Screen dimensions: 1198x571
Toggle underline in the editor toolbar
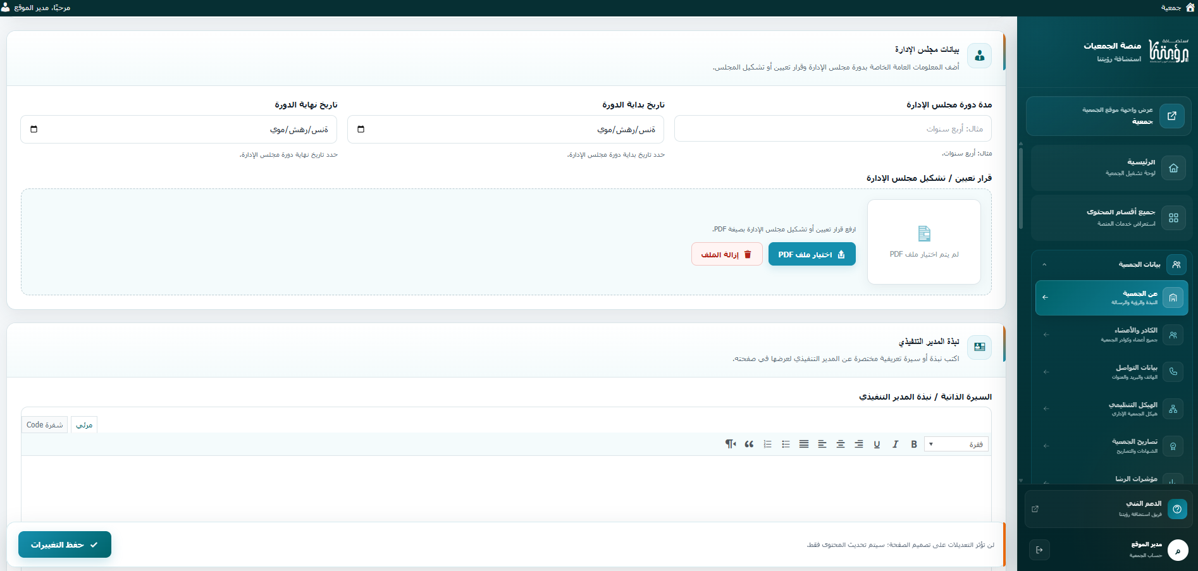877,445
